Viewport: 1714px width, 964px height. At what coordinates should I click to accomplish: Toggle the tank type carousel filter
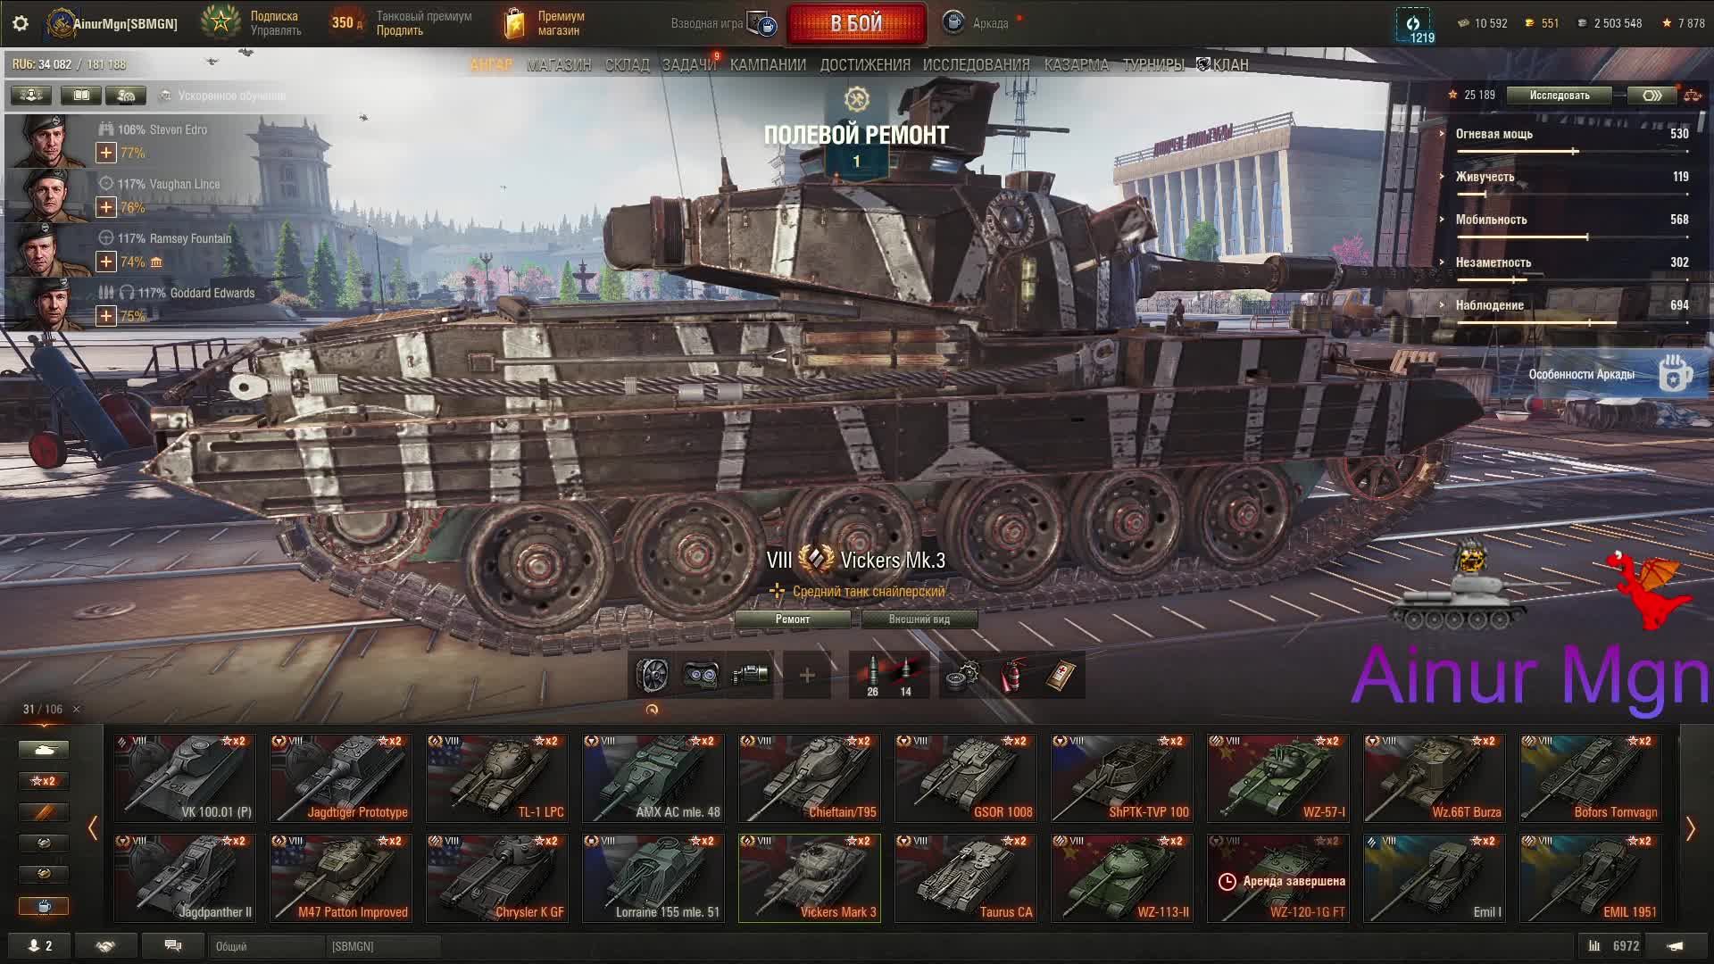pos(44,750)
